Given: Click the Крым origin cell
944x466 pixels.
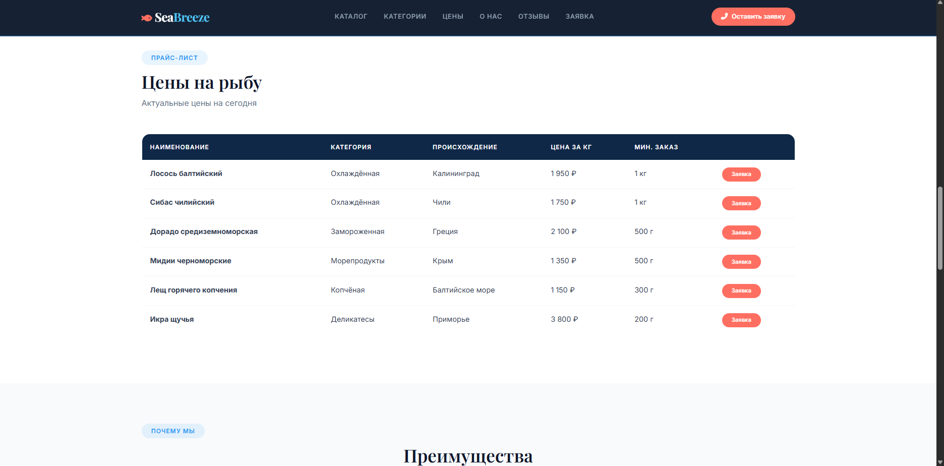Looking at the screenshot, I should coord(443,261).
